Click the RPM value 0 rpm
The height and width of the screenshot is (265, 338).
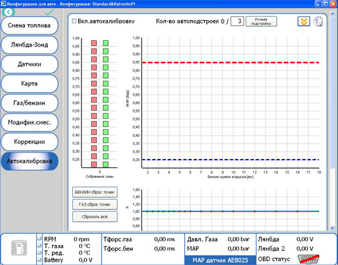coord(81,239)
